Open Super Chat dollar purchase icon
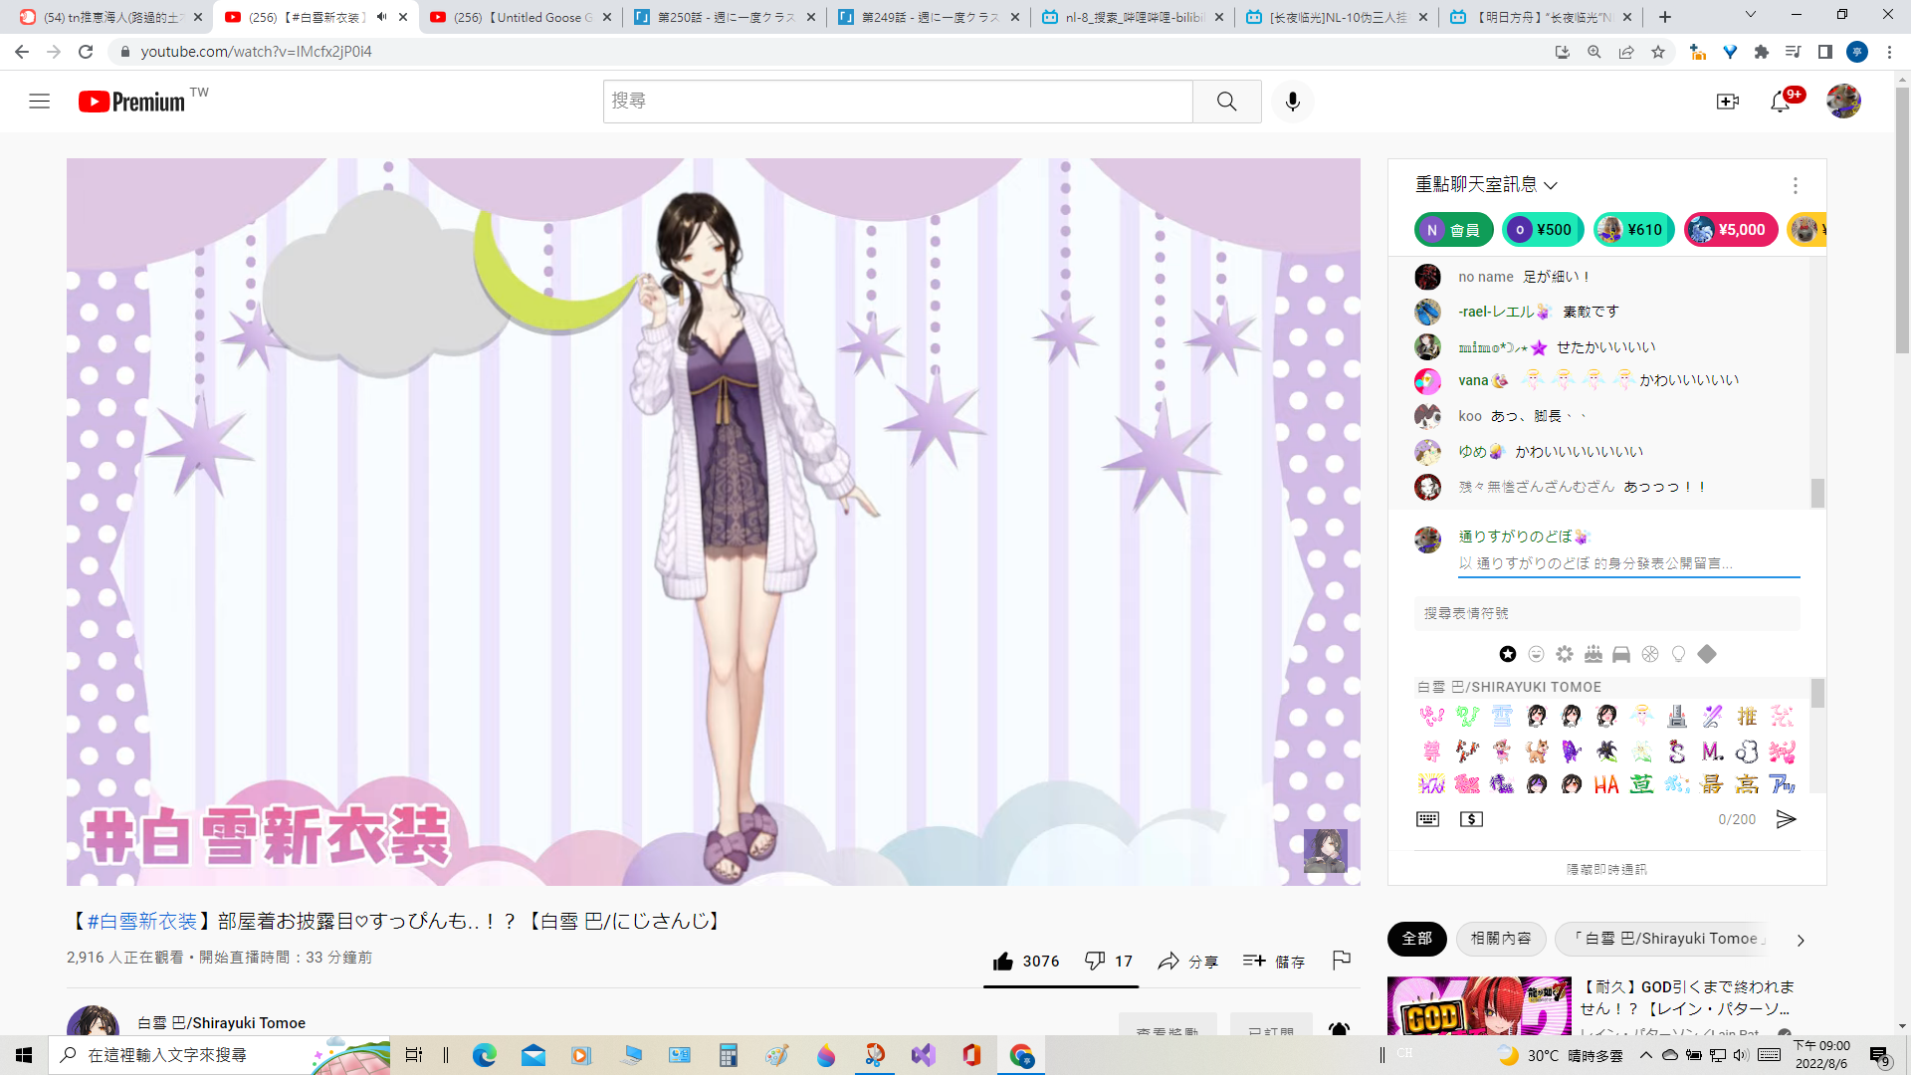 [x=1471, y=819]
